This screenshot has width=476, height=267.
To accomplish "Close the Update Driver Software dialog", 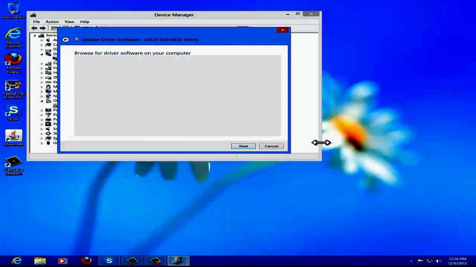I will 282,30.
